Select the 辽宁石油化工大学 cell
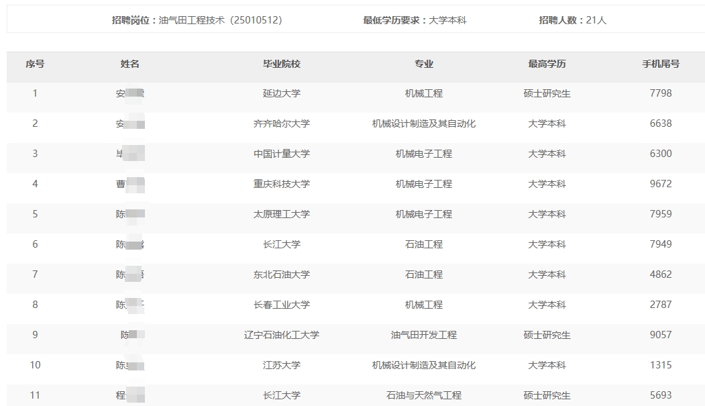Screen dimensions: 705x406 coord(282,335)
